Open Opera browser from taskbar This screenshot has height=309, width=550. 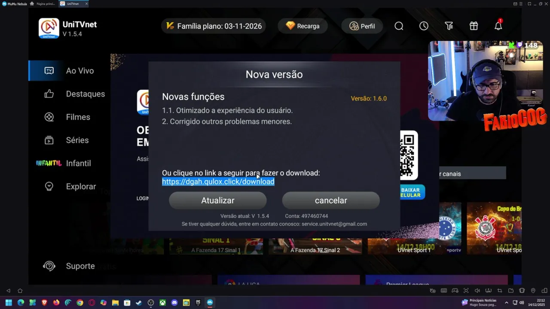coord(92,303)
